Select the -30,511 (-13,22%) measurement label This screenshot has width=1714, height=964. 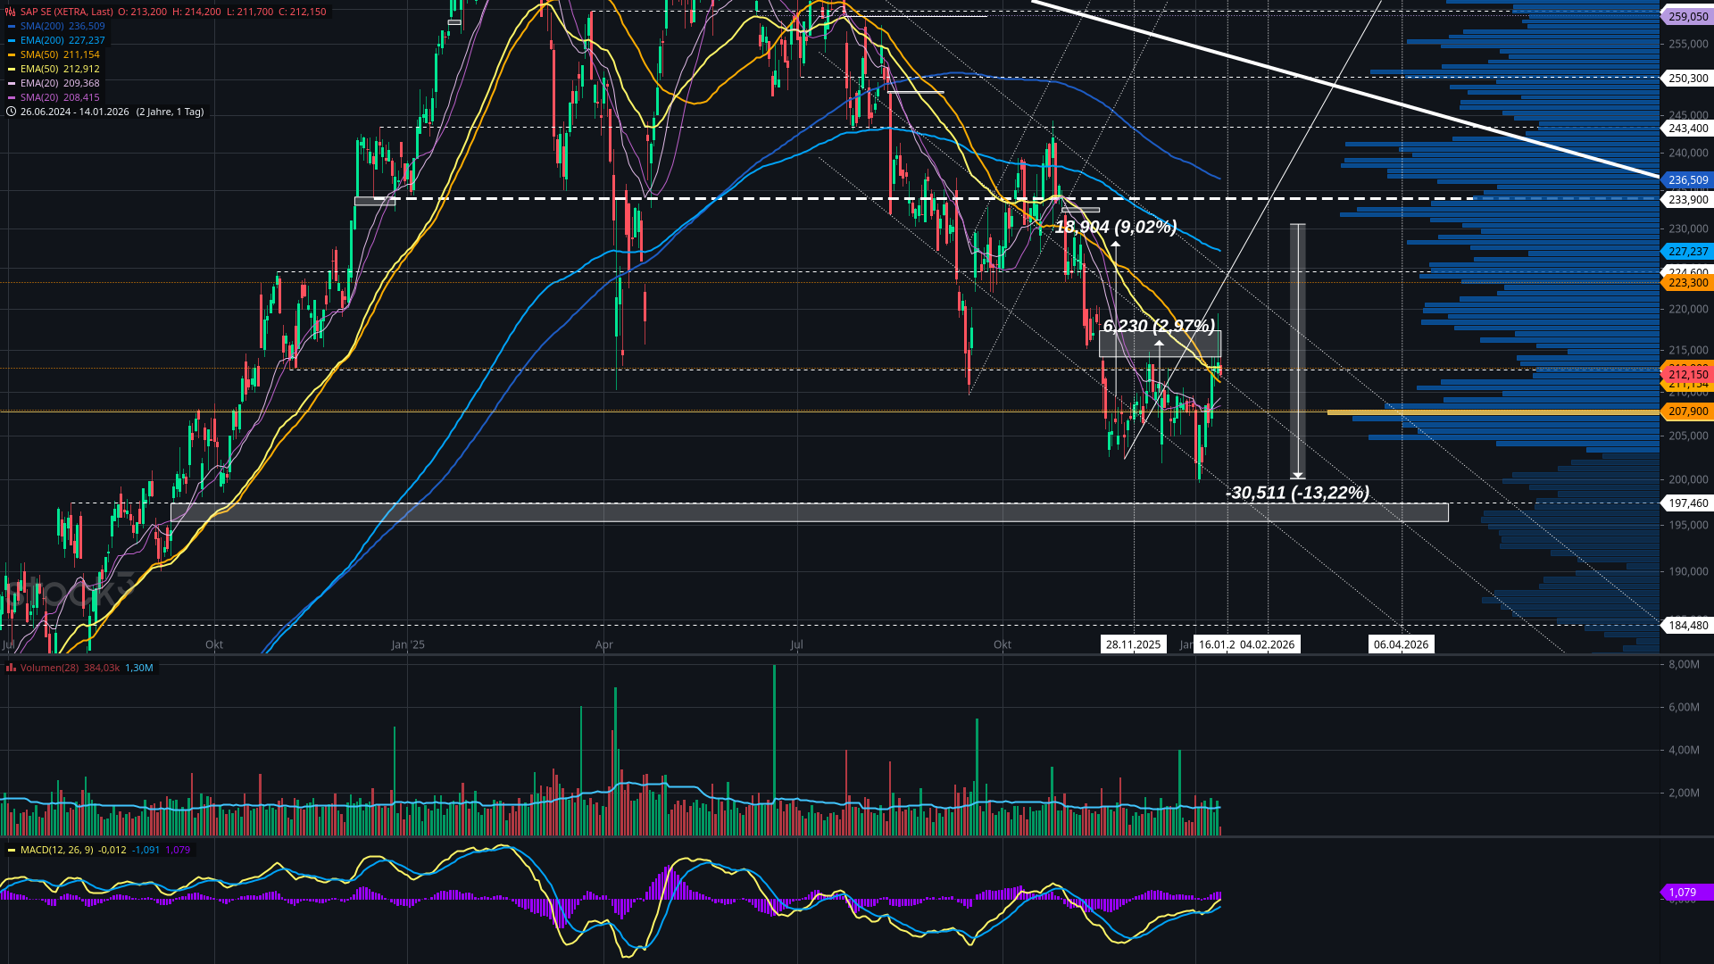(1297, 493)
